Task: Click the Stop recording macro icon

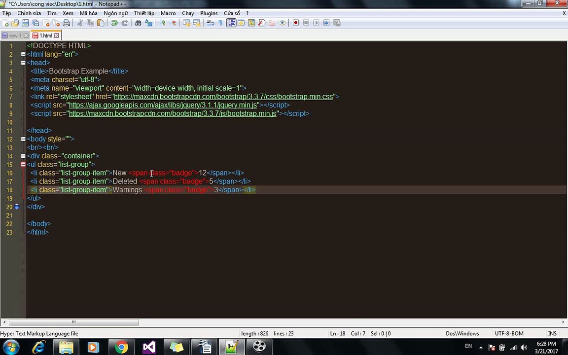Action: pos(306,23)
